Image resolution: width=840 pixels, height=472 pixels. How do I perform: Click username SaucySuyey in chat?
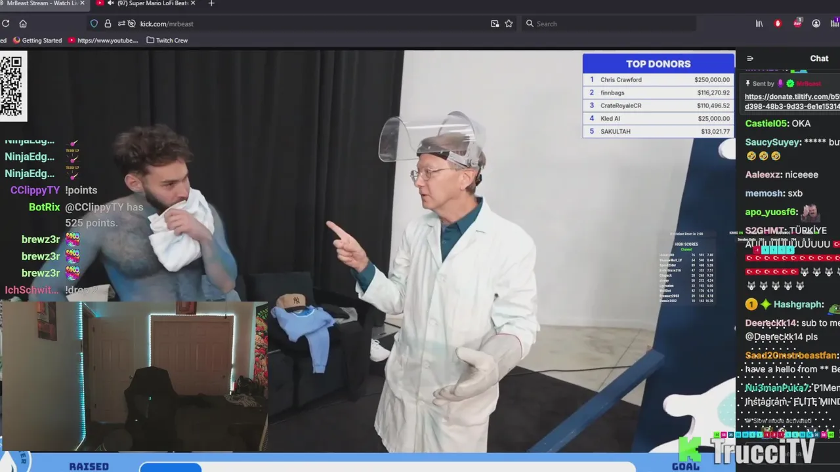click(x=773, y=142)
